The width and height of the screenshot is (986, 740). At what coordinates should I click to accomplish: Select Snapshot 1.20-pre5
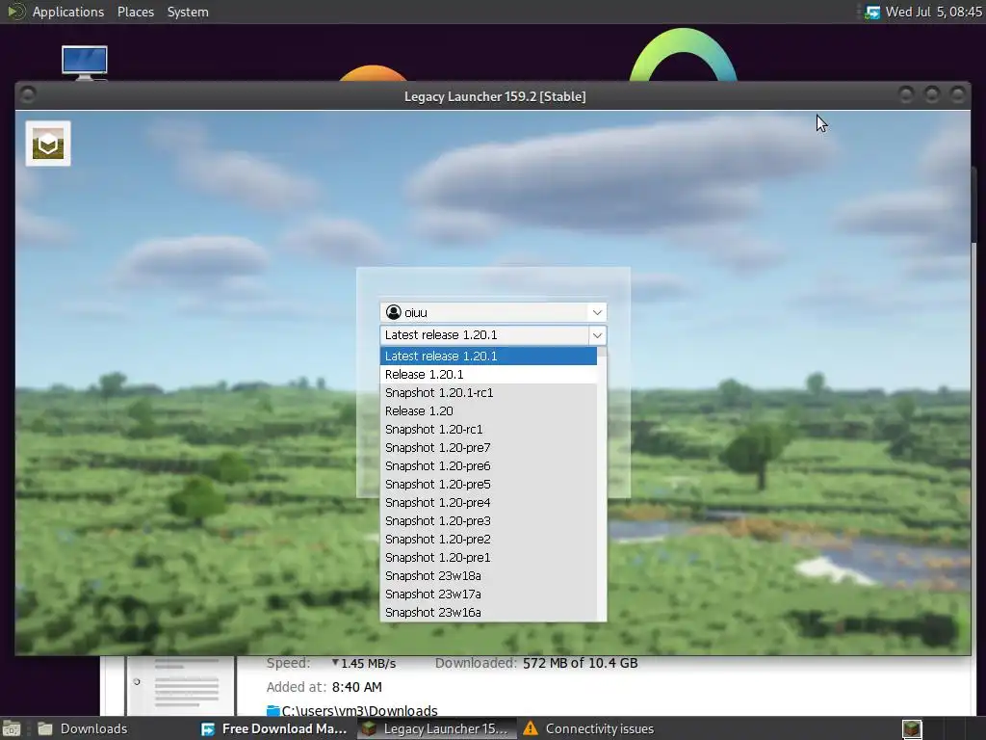[x=488, y=484]
